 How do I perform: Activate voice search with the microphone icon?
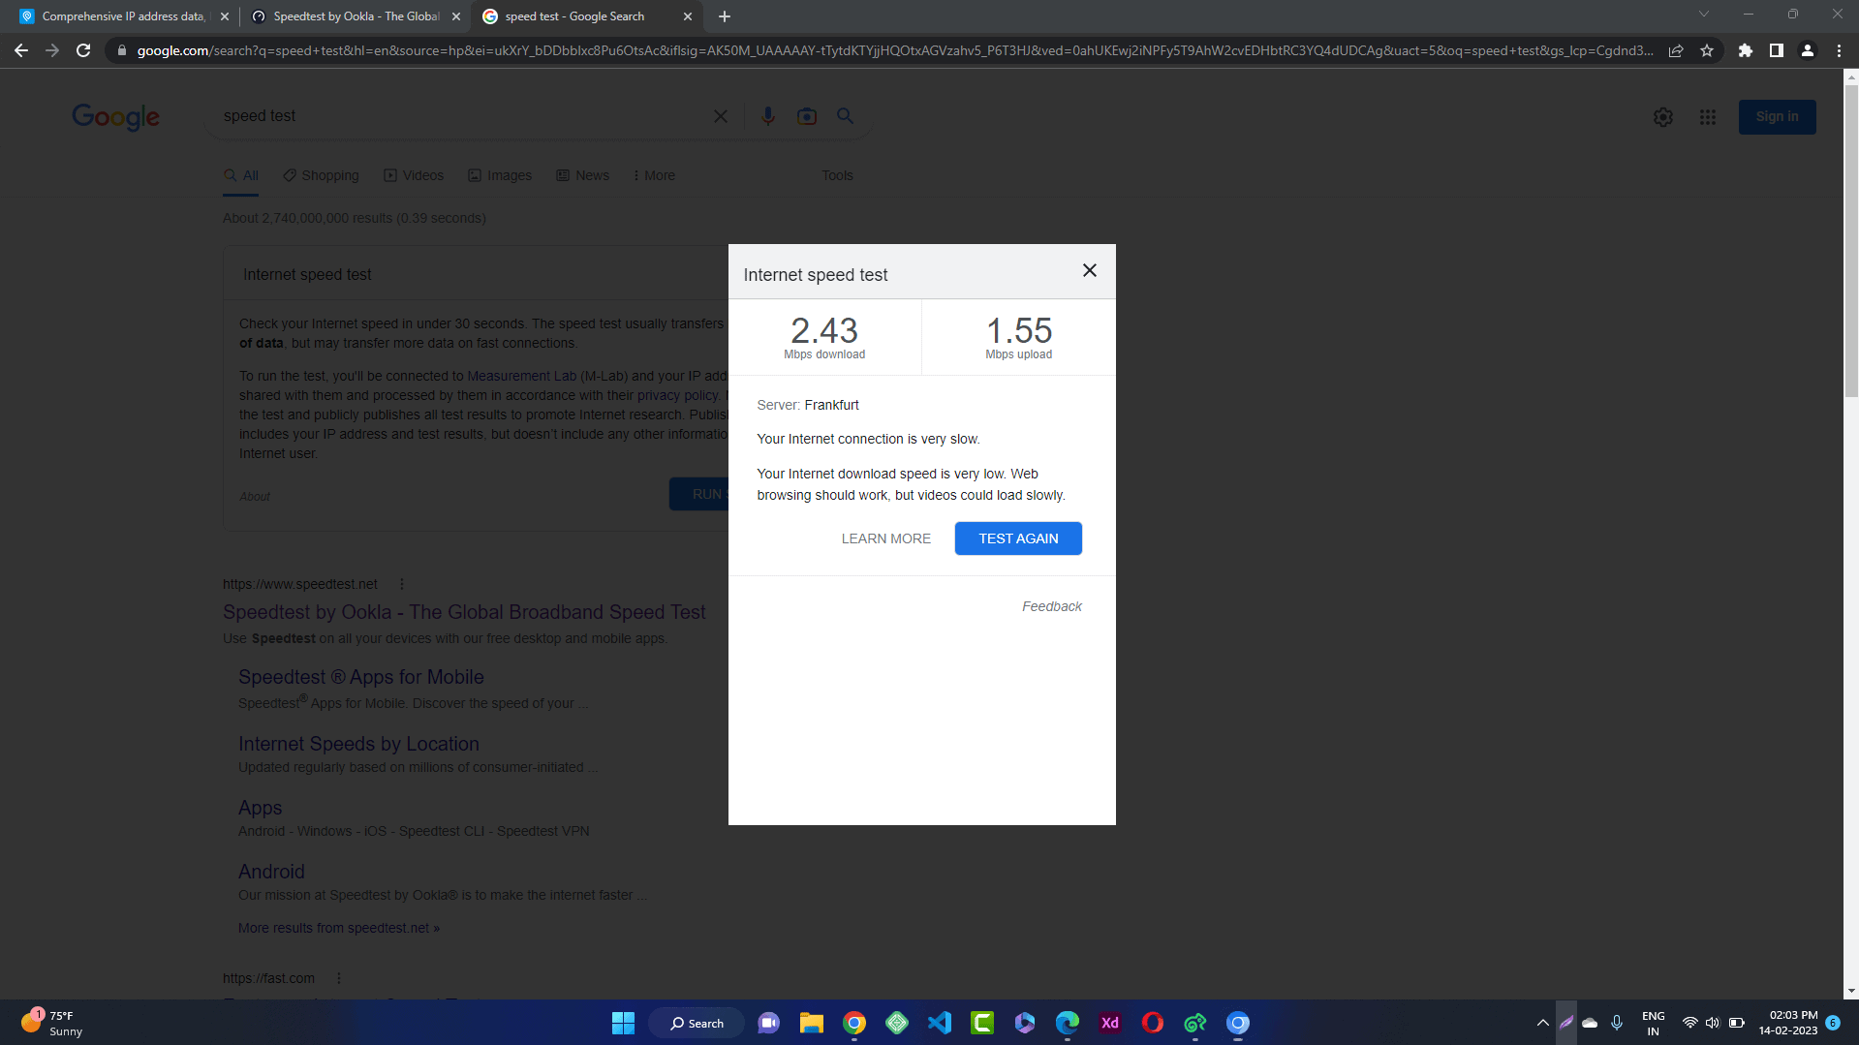click(x=767, y=116)
